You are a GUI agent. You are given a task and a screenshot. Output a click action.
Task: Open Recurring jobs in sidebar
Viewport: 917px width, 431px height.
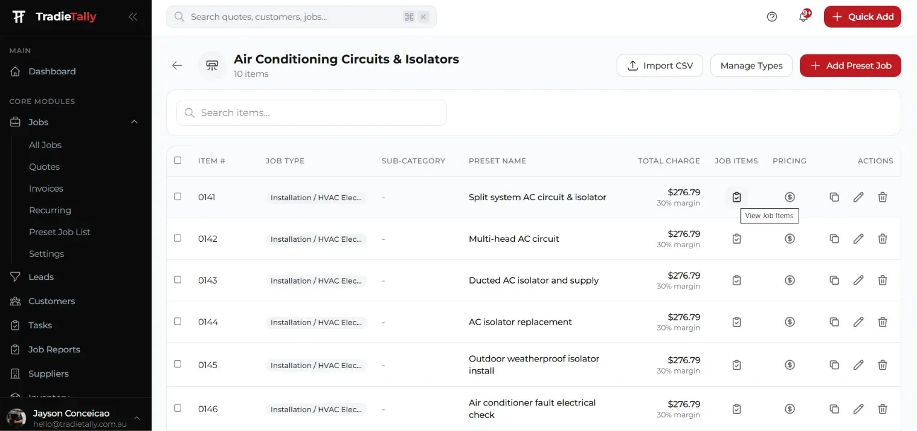pyautogui.click(x=50, y=210)
